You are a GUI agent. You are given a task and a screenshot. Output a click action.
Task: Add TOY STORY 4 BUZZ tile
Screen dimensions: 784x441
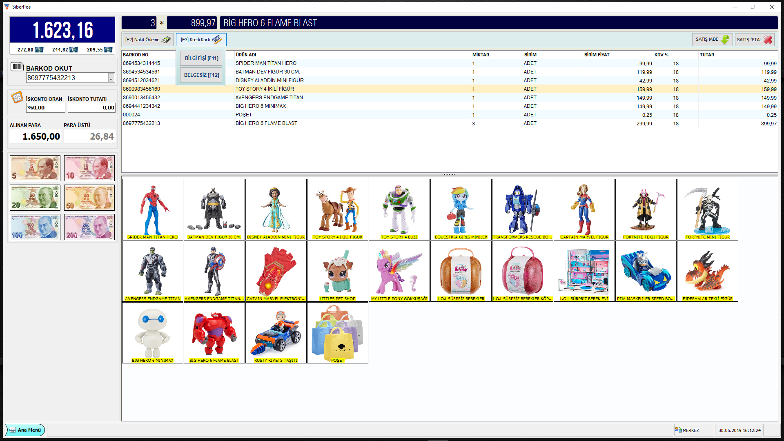pyautogui.click(x=399, y=209)
